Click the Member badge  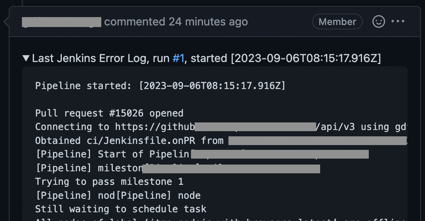[x=337, y=21]
